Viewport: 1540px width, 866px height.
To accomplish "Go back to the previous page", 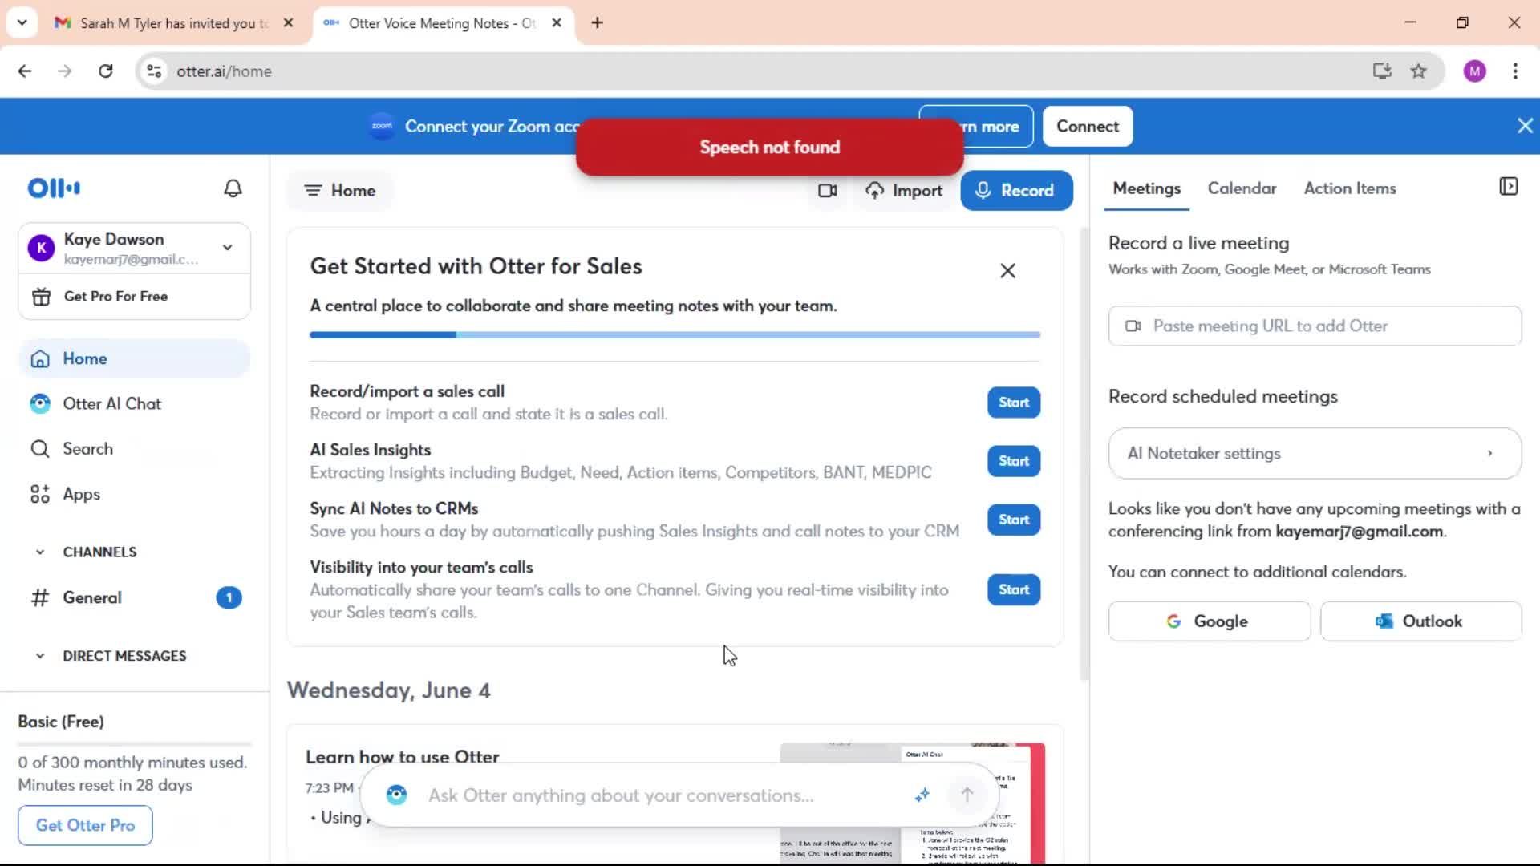I will (25, 71).
